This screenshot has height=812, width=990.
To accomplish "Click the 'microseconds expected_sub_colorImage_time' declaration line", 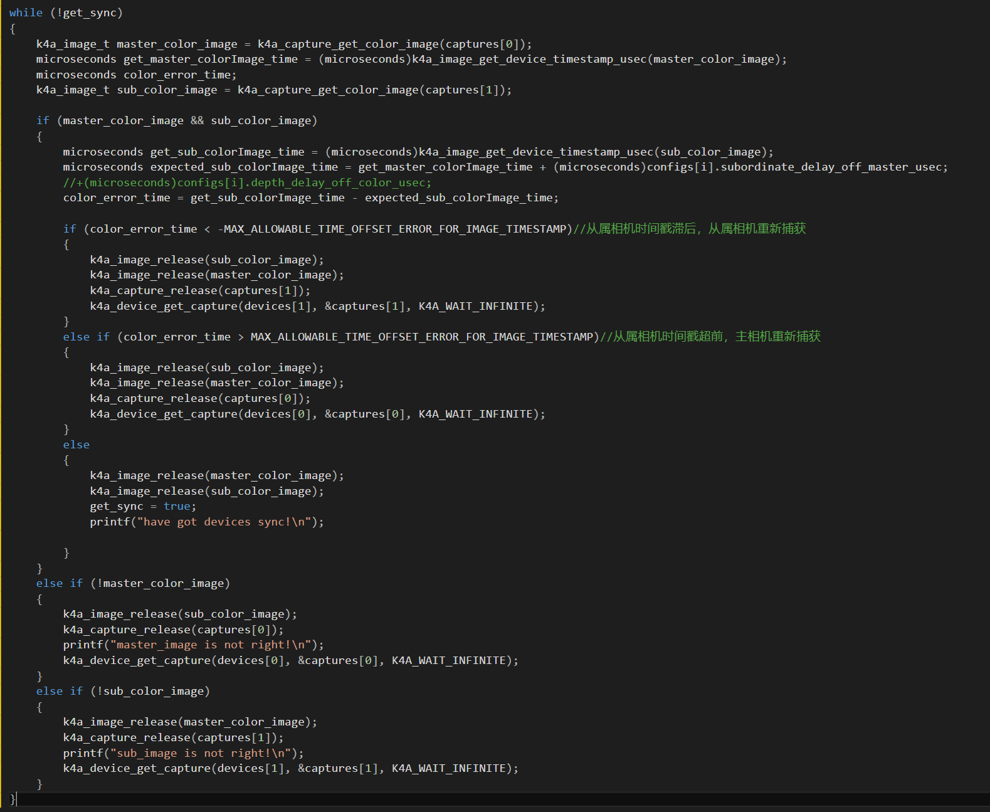I will pos(505,167).
